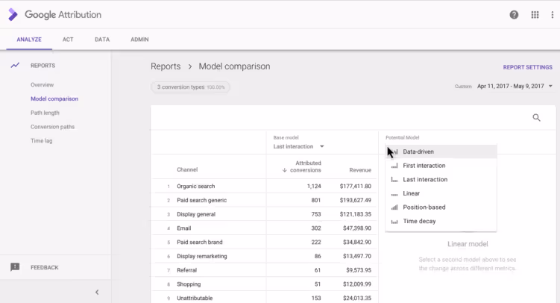Click the Reports breadcrumb link
Image resolution: width=560 pixels, height=303 pixels.
point(166,66)
